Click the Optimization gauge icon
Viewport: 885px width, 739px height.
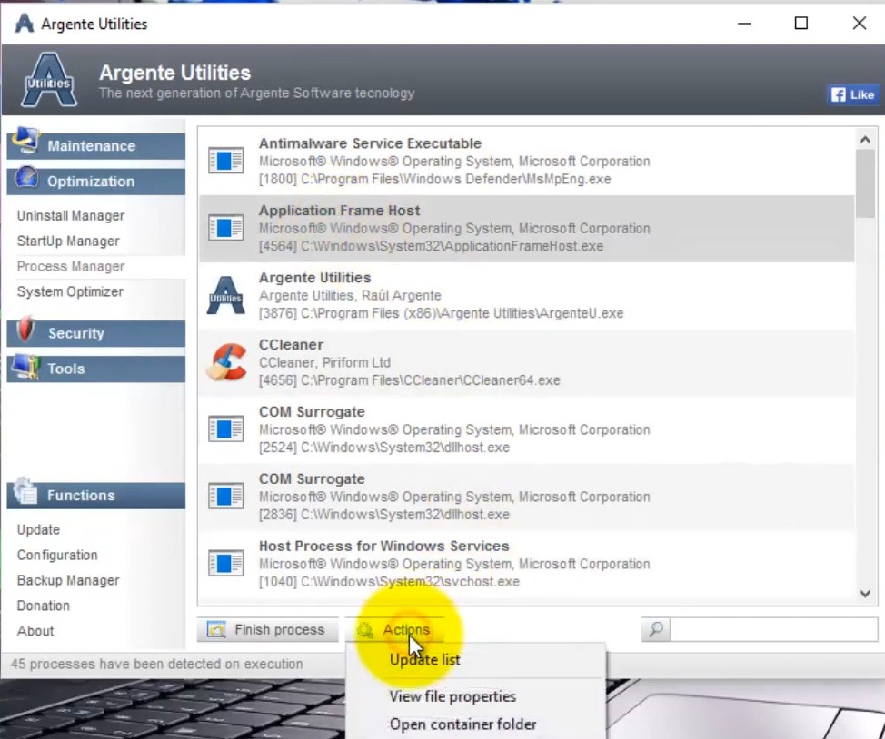coord(26,178)
